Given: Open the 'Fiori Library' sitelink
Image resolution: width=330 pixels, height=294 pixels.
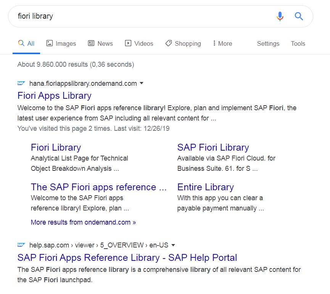Looking at the screenshot, I should click(x=56, y=148).
